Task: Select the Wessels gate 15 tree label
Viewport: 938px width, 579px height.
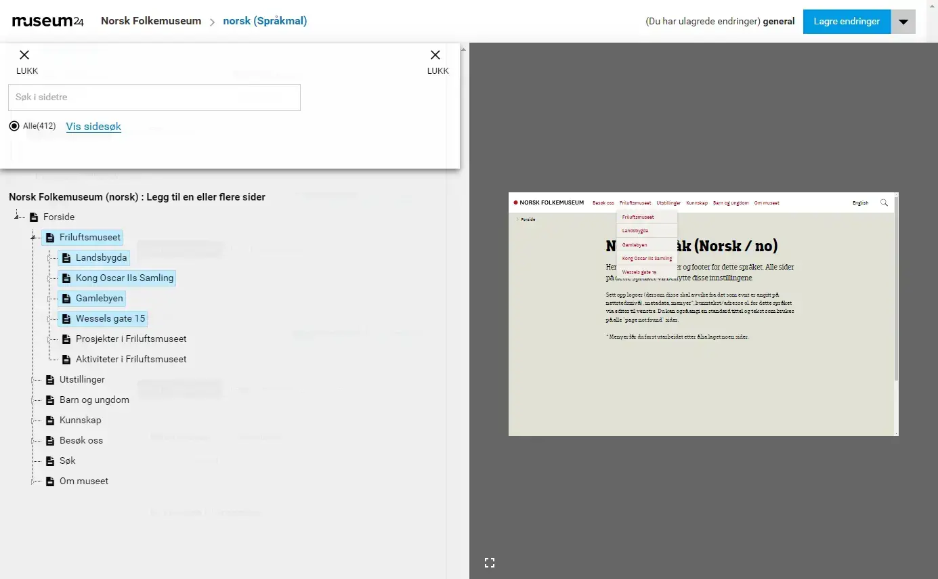Action: coord(110,319)
